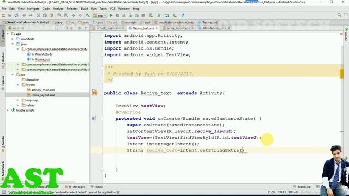Click project panel settings gear icon

(x=79, y=28)
